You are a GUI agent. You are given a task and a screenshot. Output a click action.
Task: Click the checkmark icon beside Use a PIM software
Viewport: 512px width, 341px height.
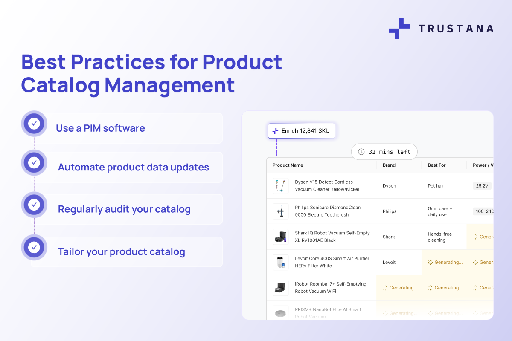click(x=34, y=124)
